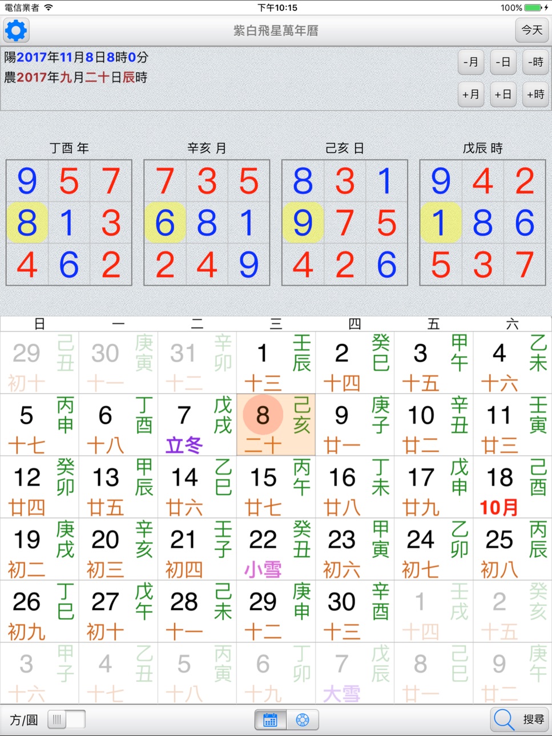
Task: Select November 22 小雪 day
Action: pos(276,549)
